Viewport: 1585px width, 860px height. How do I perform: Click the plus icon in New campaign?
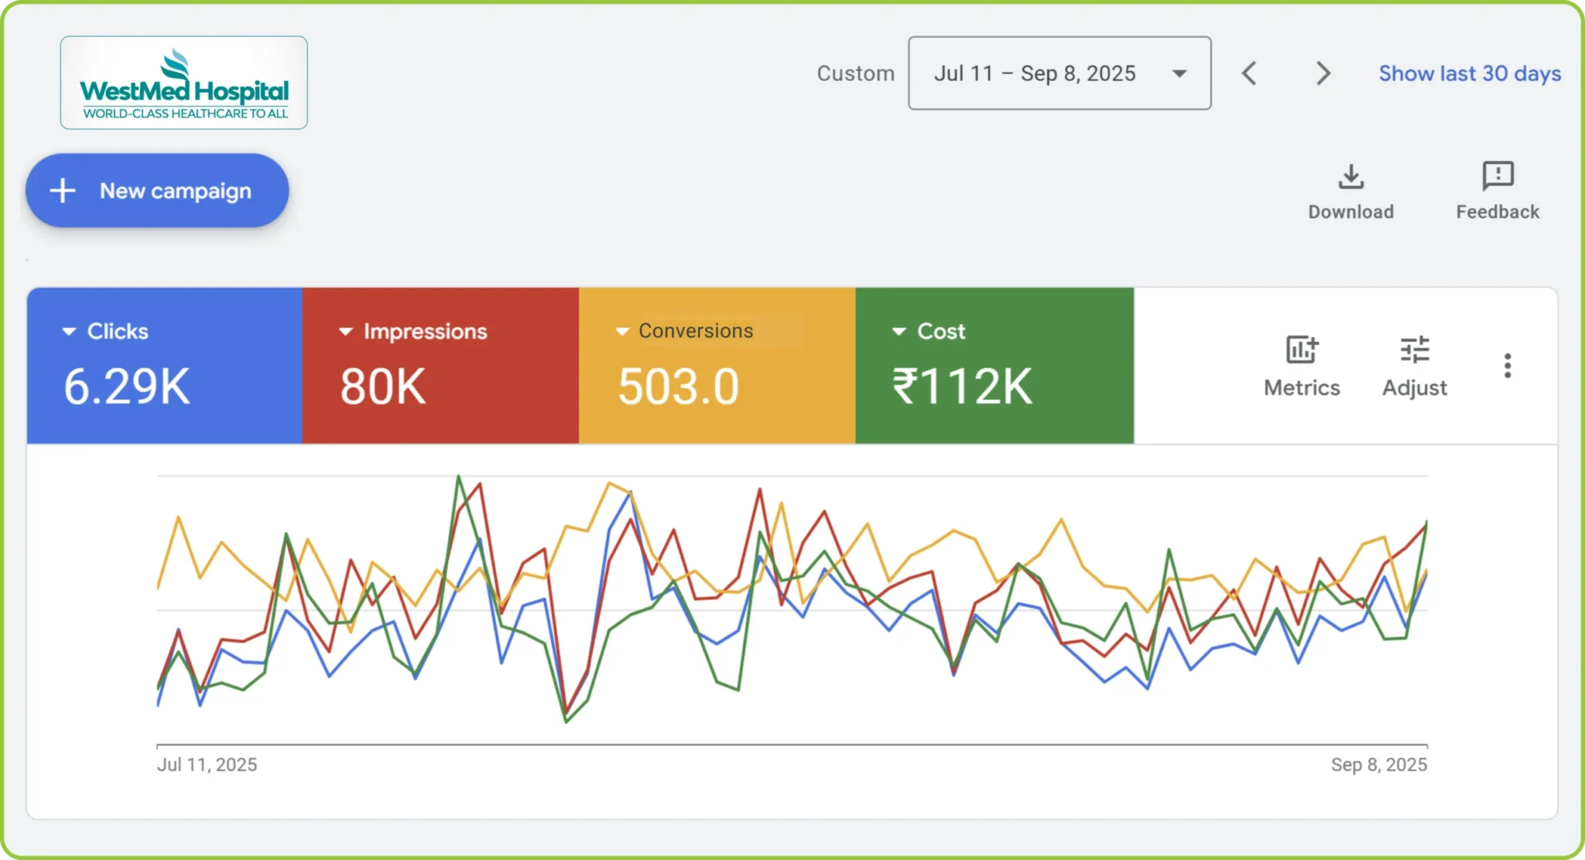63,191
